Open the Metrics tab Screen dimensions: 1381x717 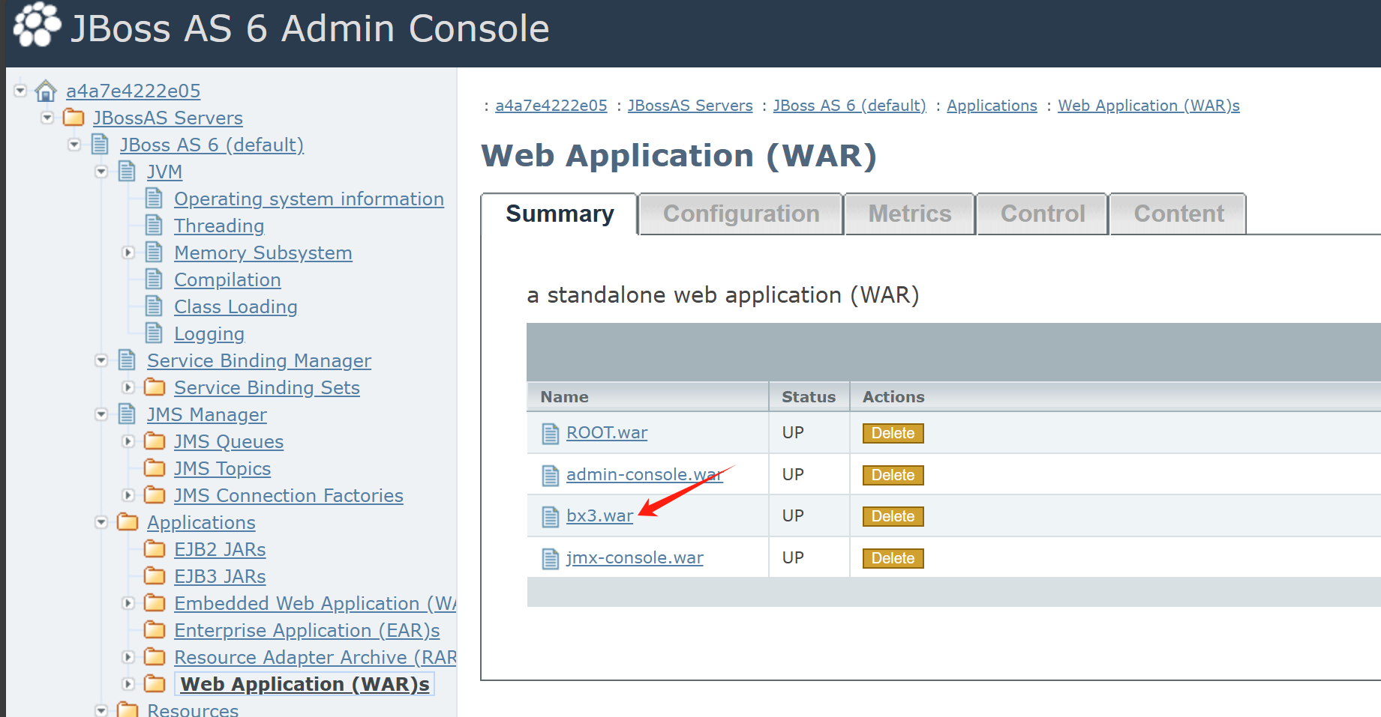point(910,214)
